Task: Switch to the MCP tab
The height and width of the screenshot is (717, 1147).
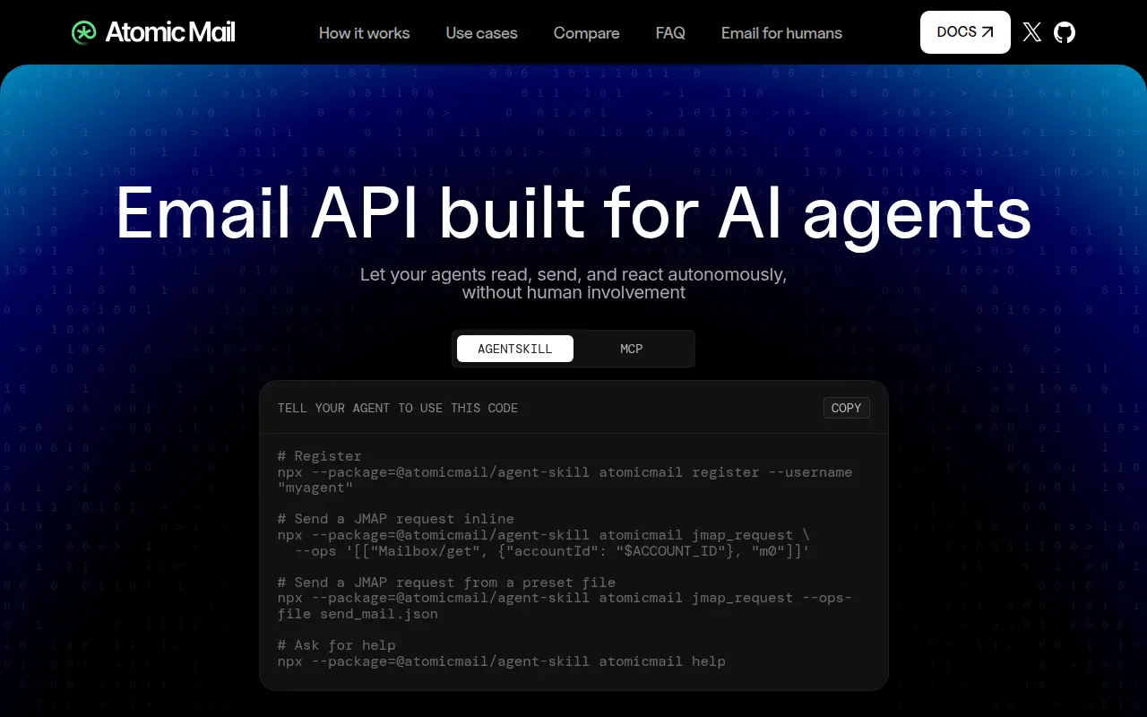Action: [632, 349]
